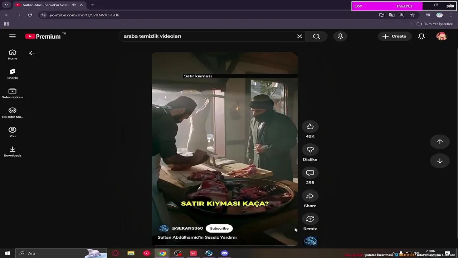Viewport: 458px width, 258px height.
Task: Open Downloads in the sidebar
Action: [x=13, y=151]
